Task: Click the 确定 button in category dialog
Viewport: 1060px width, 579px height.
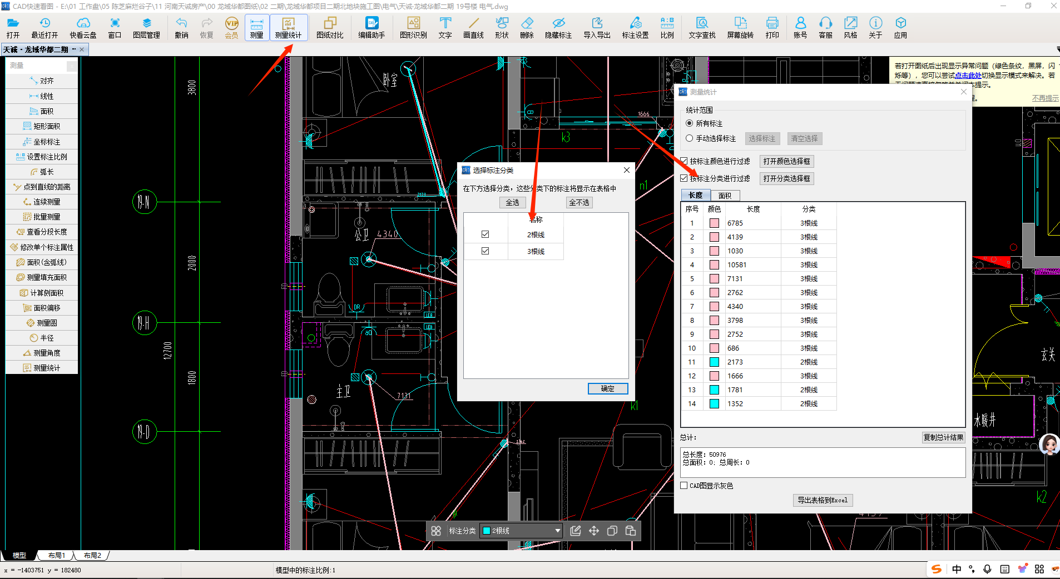Action: point(607,389)
